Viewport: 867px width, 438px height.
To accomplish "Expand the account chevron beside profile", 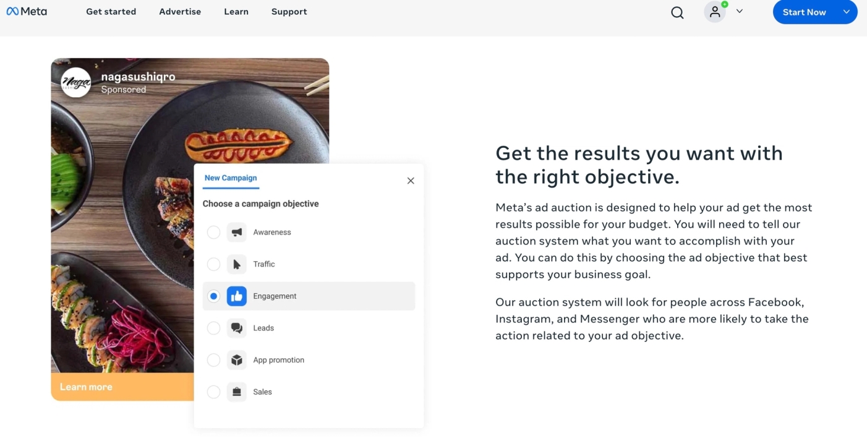I will click(x=740, y=11).
